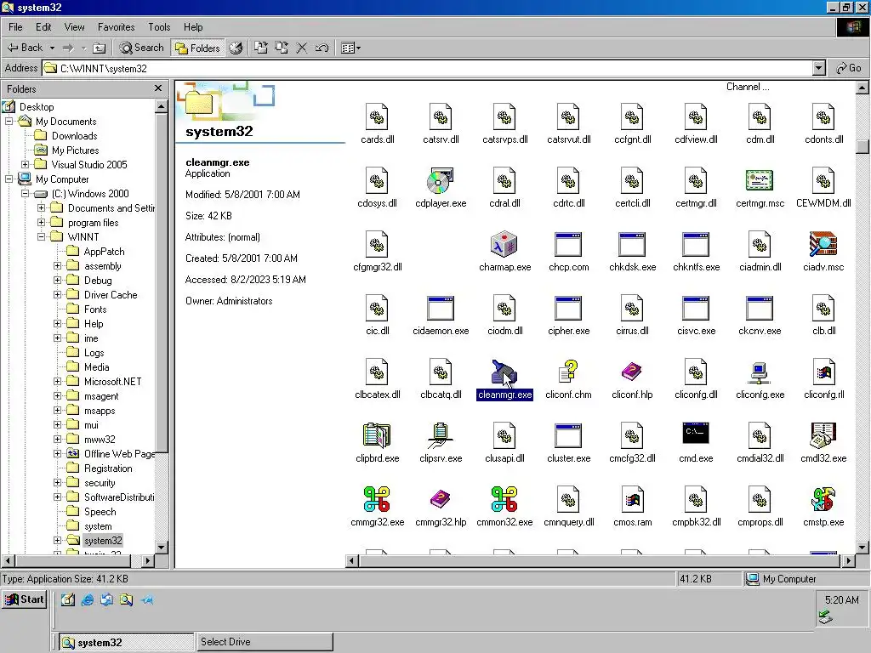The width and height of the screenshot is (871, 653).
Task: Select the cliconf.hlp book icon
Action: pyautogui.click(x=632, y=372)
